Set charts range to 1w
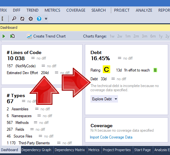Image resolution: width=170 pixels, height=155 pixels. (x=112, y=36)
